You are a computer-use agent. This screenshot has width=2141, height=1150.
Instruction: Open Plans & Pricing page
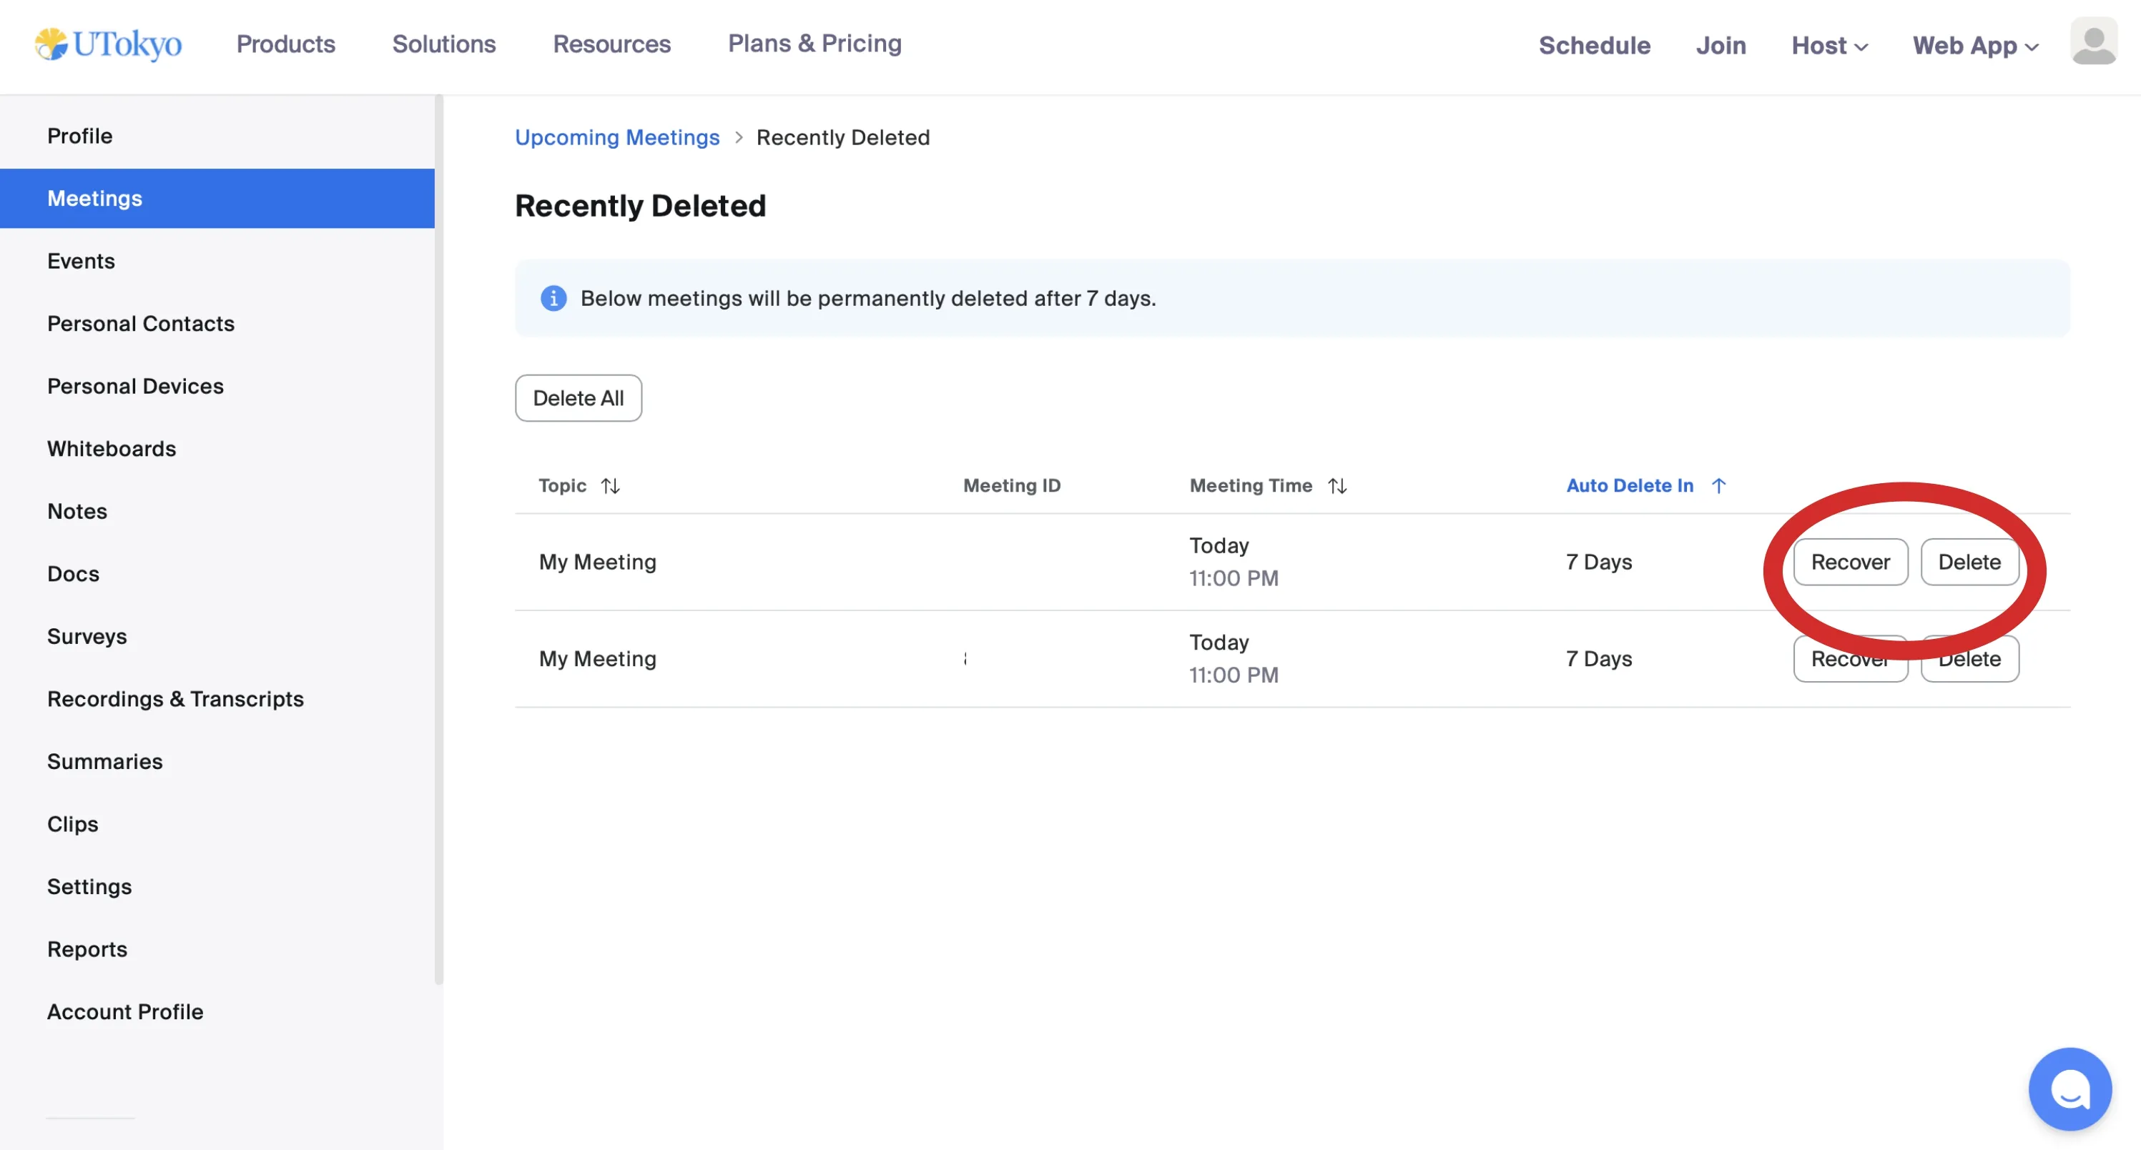click(x=814, y=43)
